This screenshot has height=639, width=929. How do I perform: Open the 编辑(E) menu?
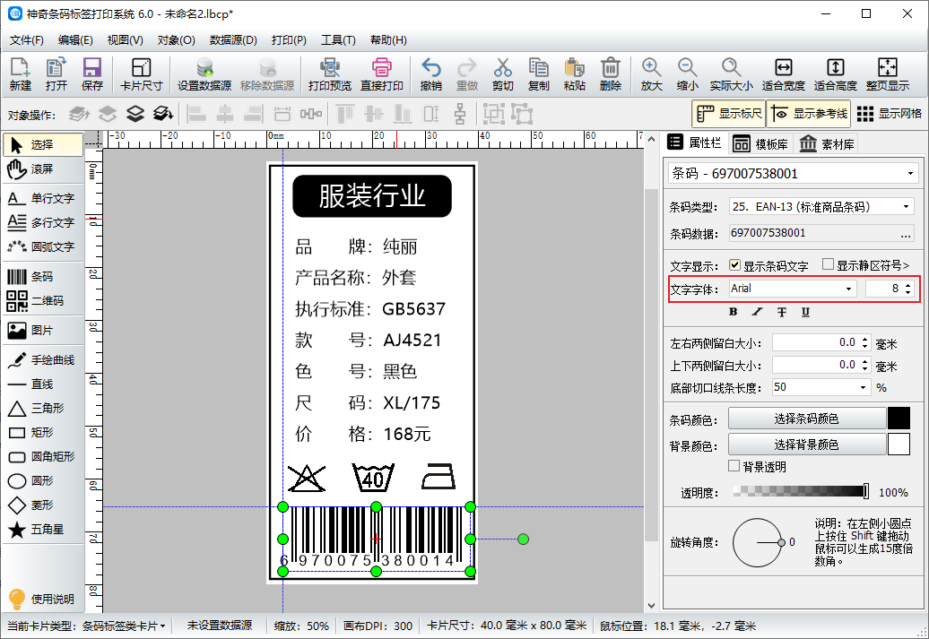pyautogui.click(x=76, y=40)
